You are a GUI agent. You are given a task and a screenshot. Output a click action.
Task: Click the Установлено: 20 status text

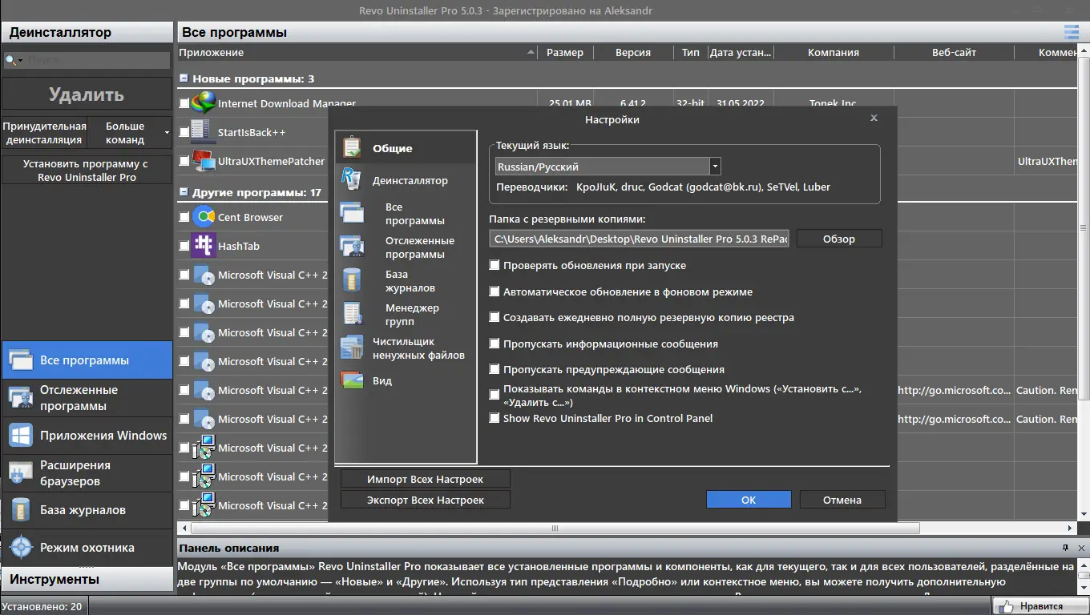(x=42, y=606)
